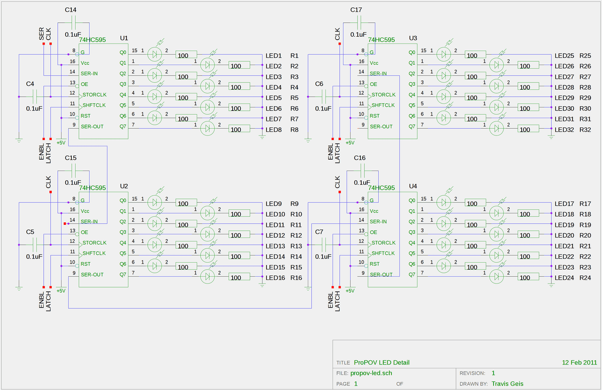
Task: Select capacitor C14 symbol above U1
Action: coord(74,23)
